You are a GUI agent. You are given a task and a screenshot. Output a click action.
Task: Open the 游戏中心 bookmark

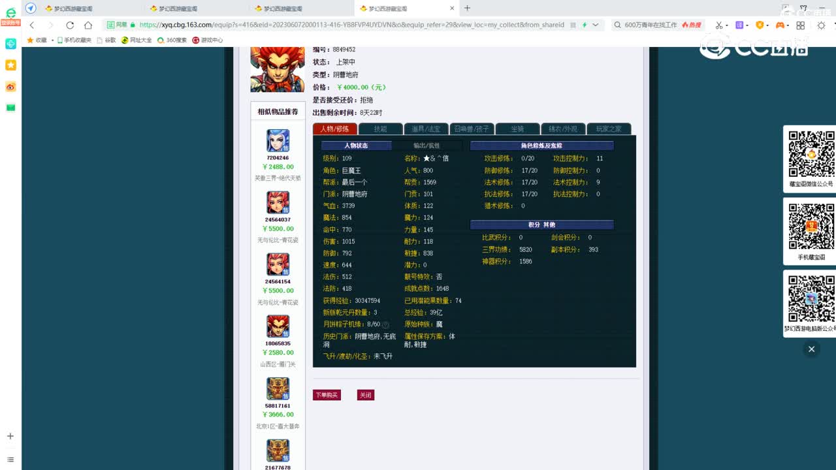pos(208,40)
